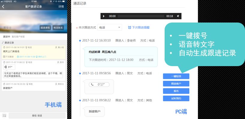Screen dimensions: 245x119
Task: Play the call recording audio
Action: pyautogui.click(x=104, y=16)
